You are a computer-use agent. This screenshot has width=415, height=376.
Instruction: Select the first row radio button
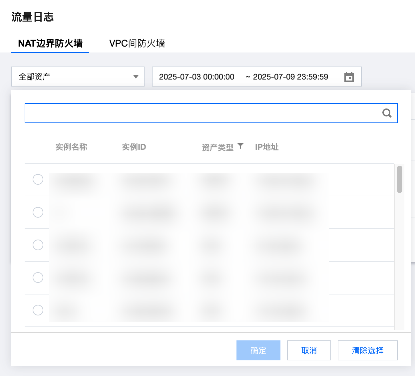(x=38, y=179)
